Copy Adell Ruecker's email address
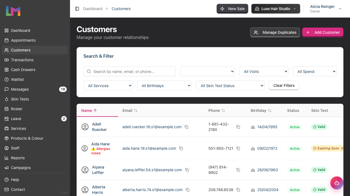Screen dimensions: 350x196 tap(186, 127)
